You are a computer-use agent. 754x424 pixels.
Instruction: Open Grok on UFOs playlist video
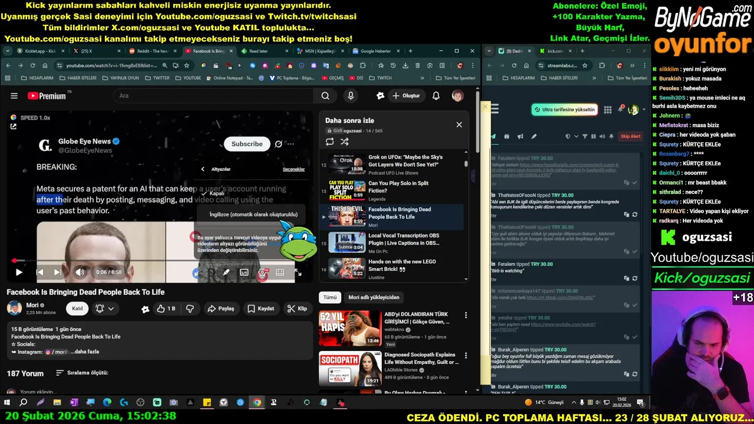pyautogui.click(x=392, y=164)
